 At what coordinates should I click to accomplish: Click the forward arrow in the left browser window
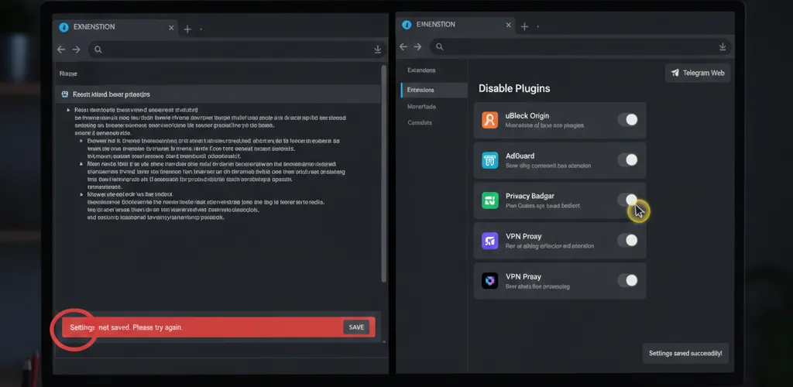(x=77, y=50)
